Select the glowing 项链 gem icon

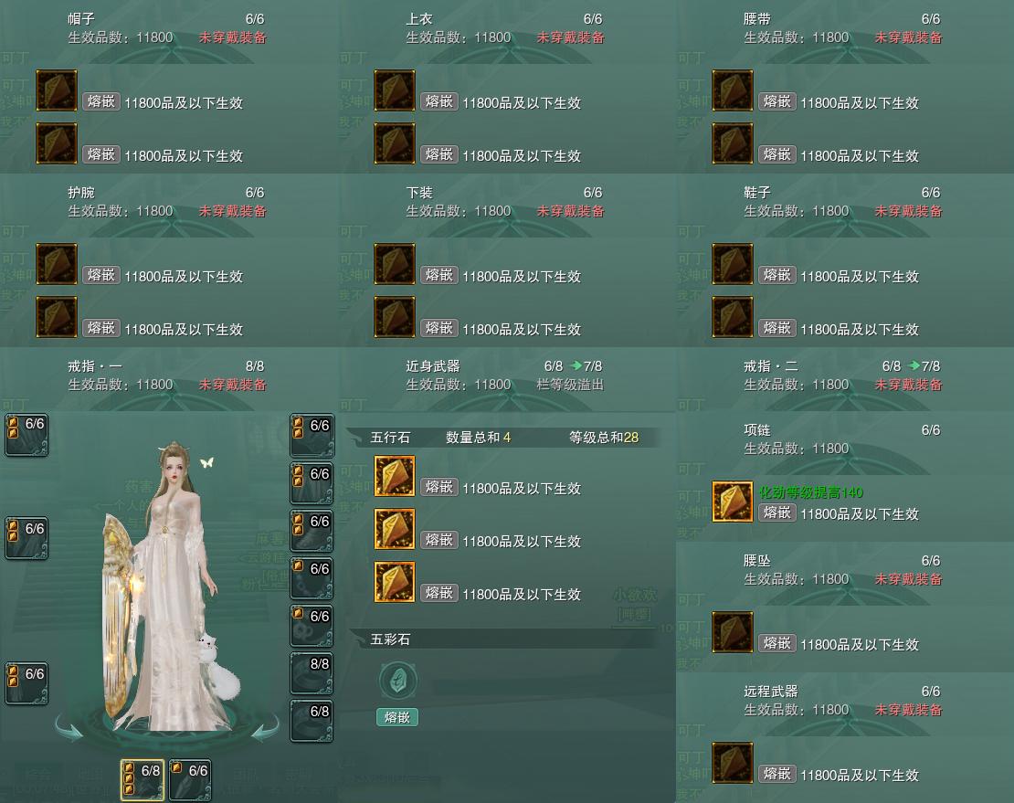(733, 501)
